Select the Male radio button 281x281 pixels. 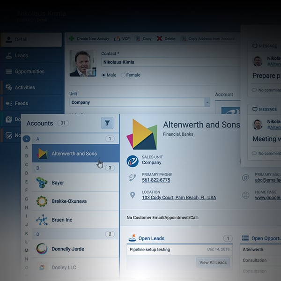point(104,75)
